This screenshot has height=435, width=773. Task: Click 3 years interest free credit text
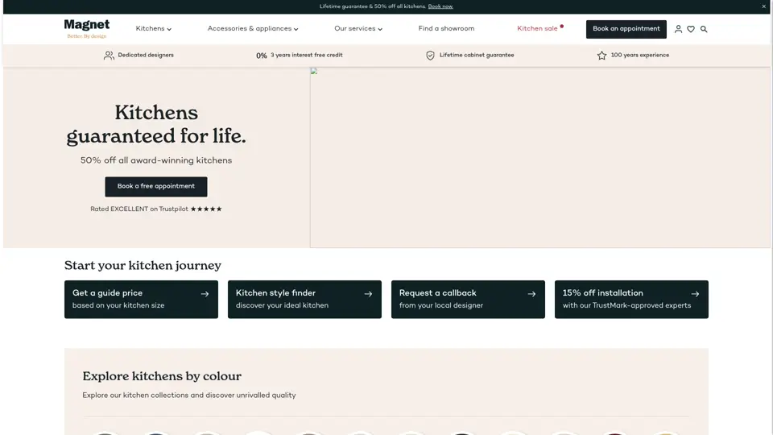306,56
